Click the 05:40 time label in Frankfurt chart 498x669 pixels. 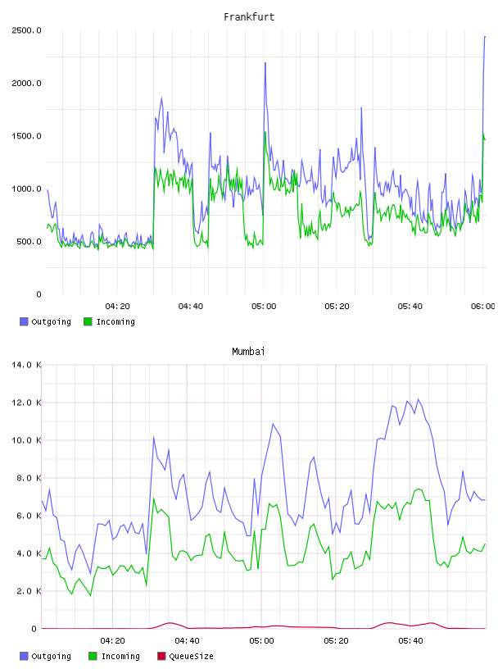click(x=410, y=307)
